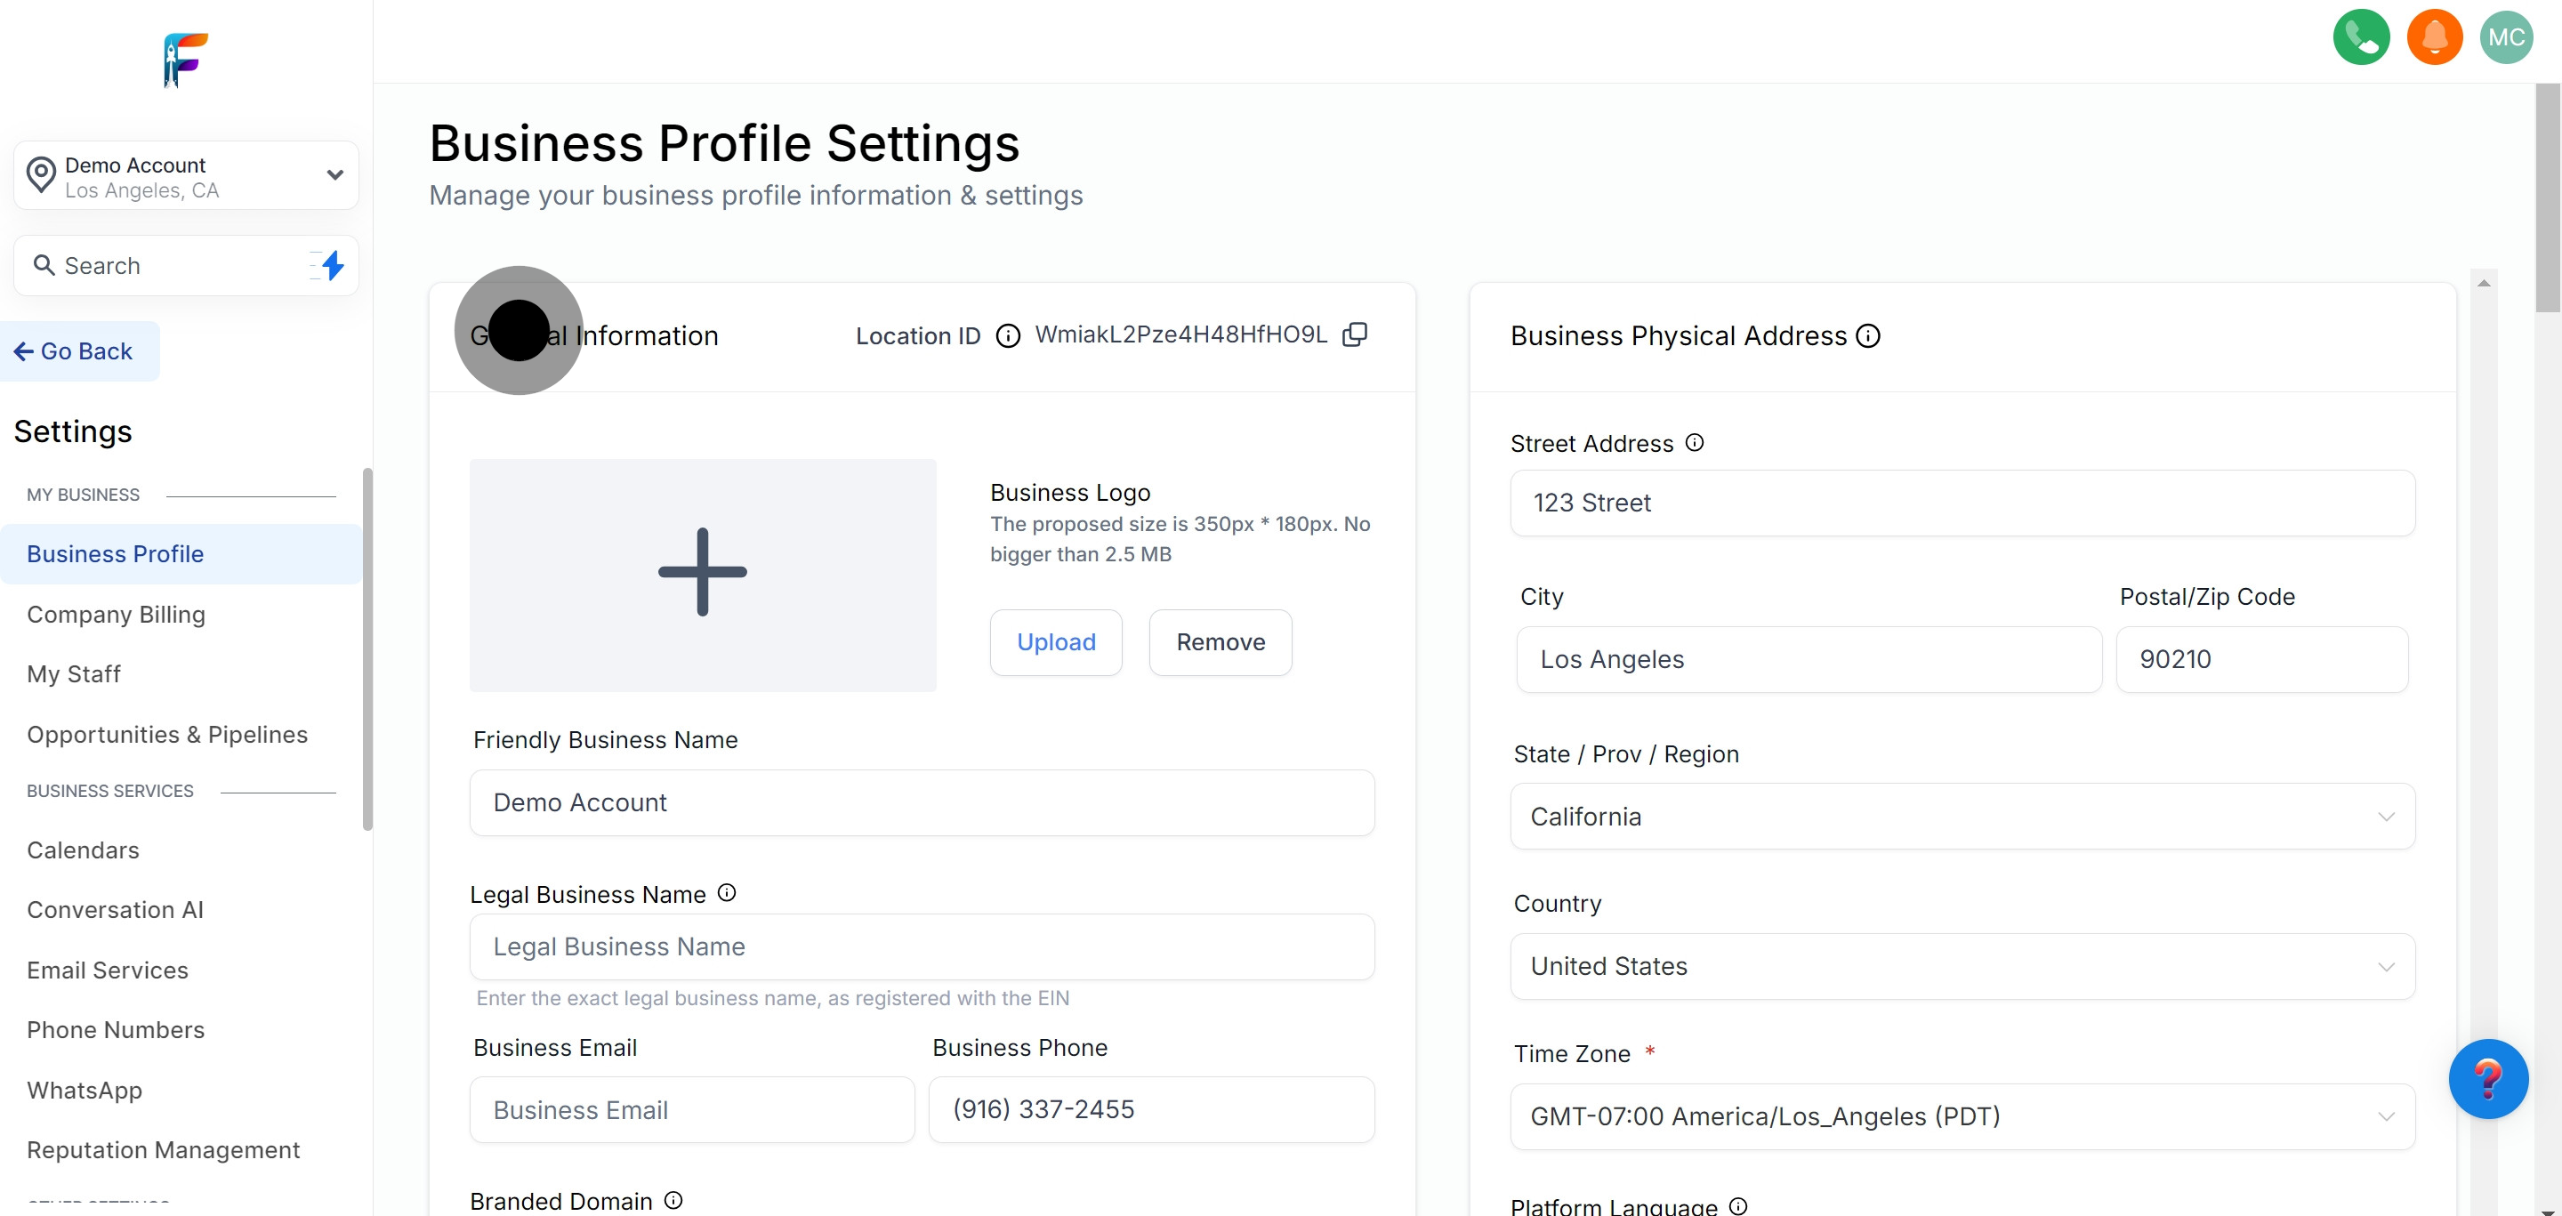This screenshot has width=2562, height=1216.
Task: Click the Legal Business Name info icon
Action: [x=727, y=893]
